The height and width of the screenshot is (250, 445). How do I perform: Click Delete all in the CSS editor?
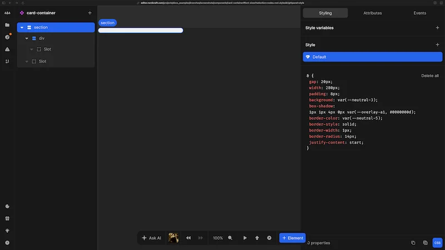(x=429, y=76)
